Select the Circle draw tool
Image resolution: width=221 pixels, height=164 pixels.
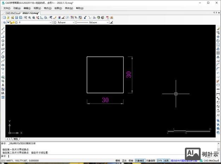(x=3, y=57)
